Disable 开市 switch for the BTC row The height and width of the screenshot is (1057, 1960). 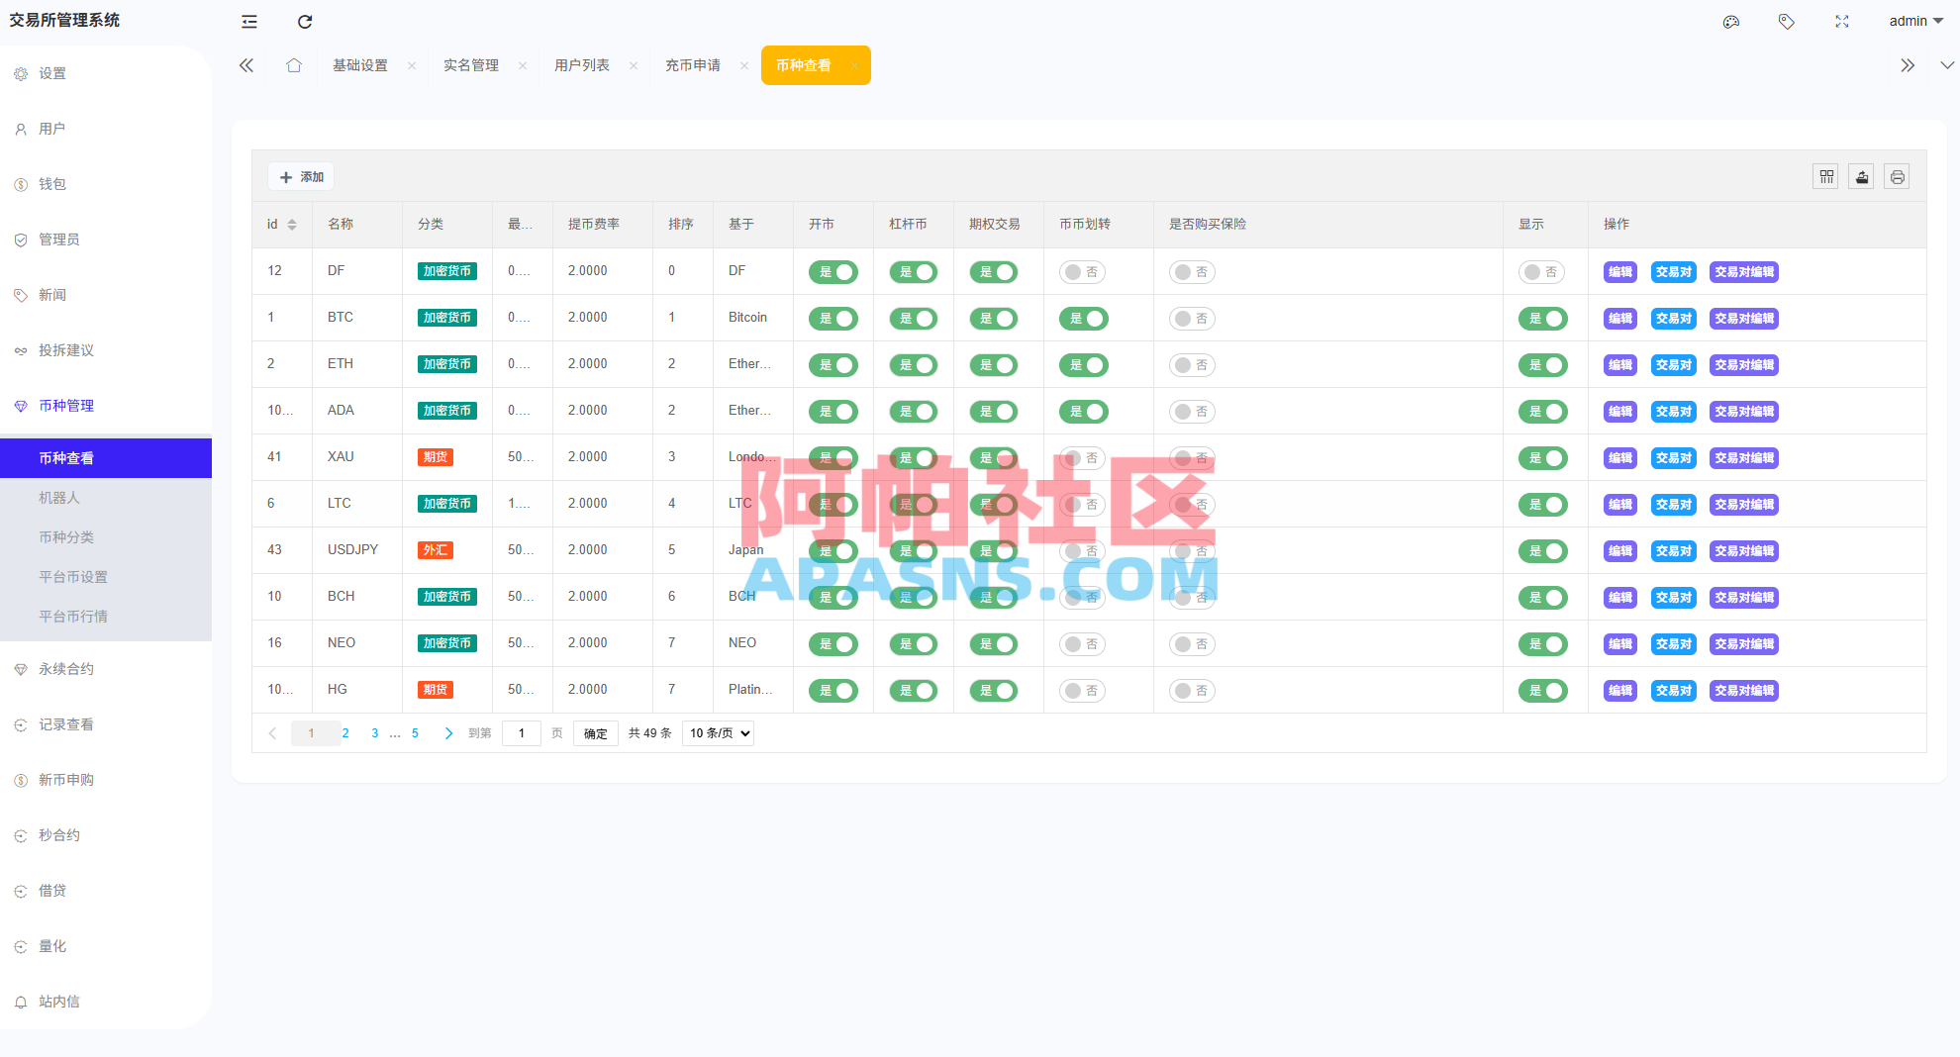coord(833,319)
